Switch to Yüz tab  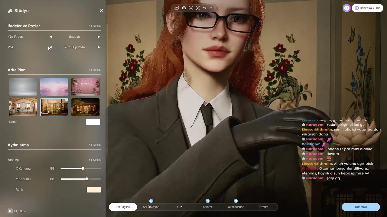[x=179, y=207]
